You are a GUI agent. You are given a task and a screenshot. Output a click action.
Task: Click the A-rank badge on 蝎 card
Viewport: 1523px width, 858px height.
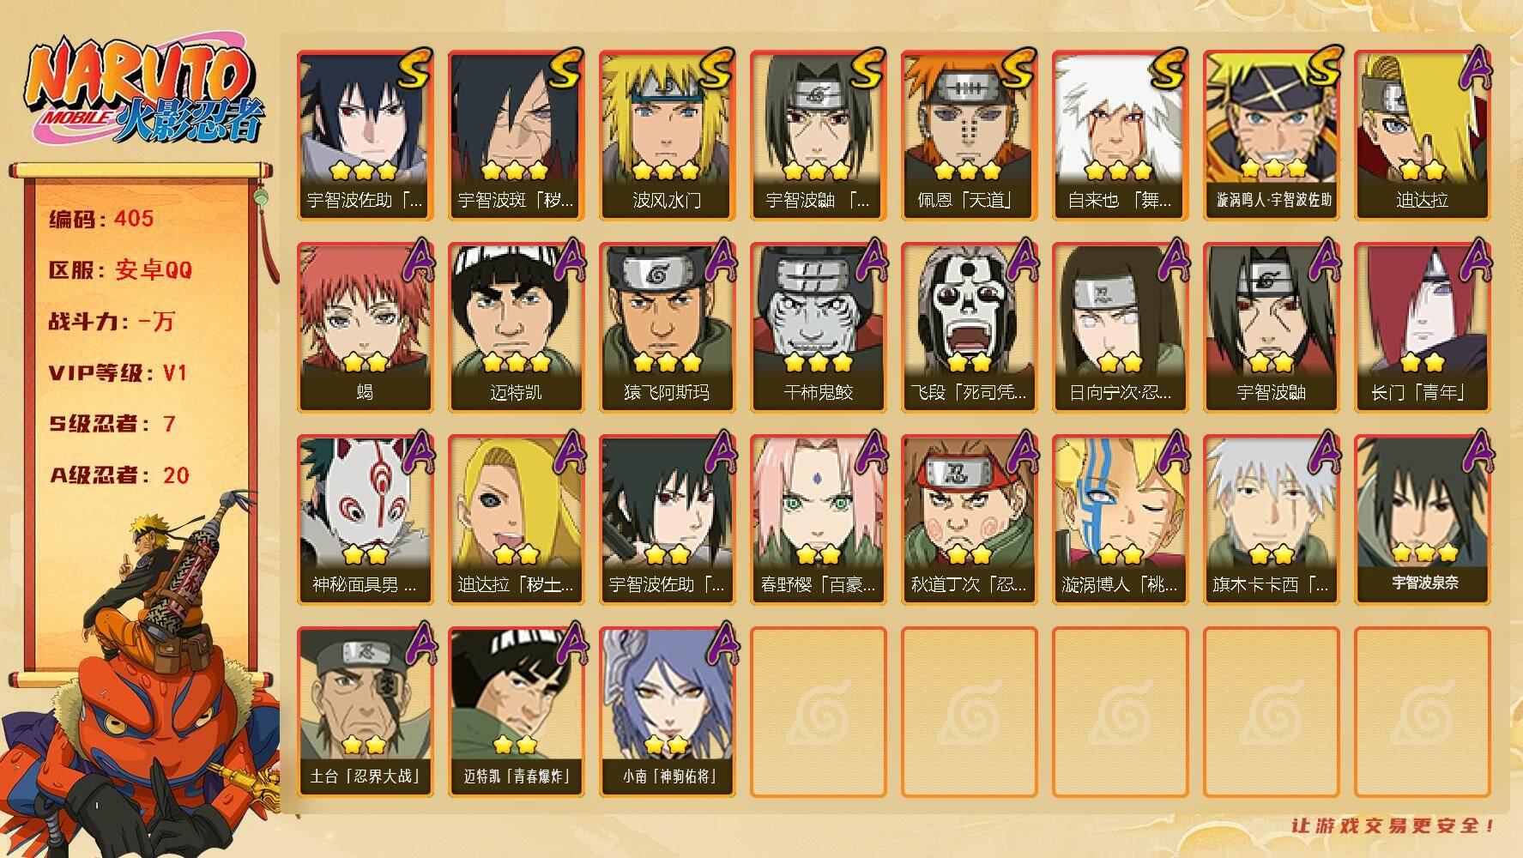pyautogui.click(x=414, y=261)
